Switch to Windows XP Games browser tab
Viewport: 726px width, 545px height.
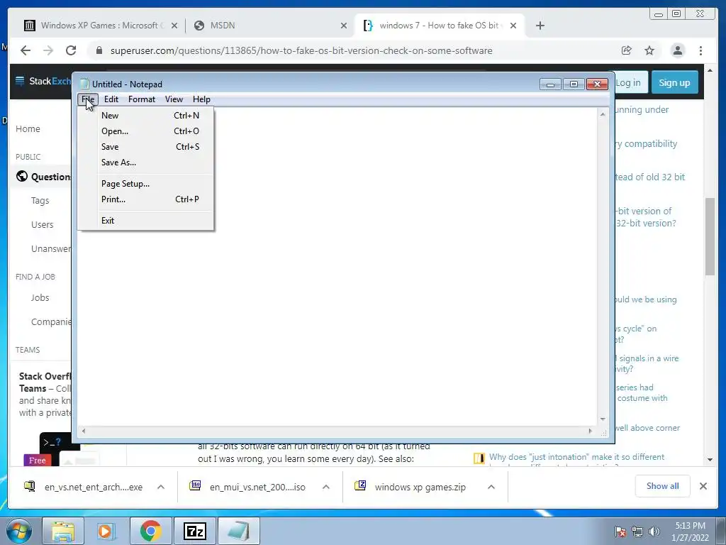coord(99,26)
